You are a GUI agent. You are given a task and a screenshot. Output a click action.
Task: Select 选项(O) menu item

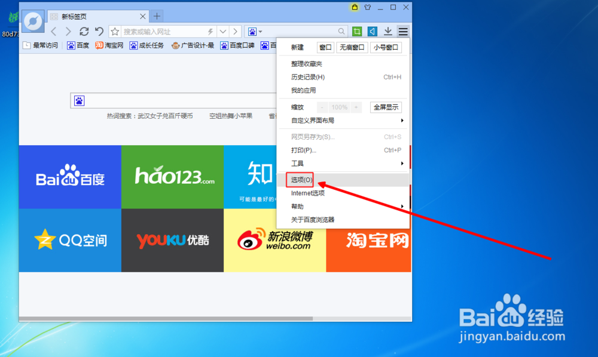(x=344, y=180)
